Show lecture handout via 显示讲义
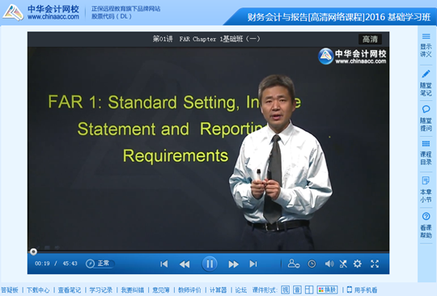This screenshot has width=437, height=296. [x=426, y=45]
